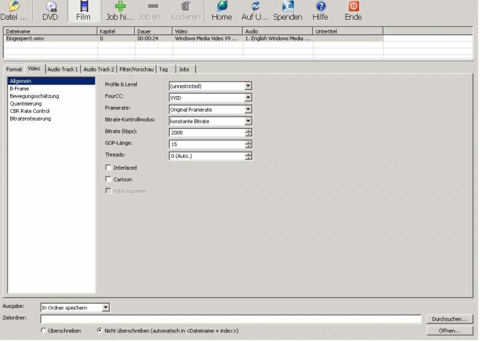Click the green plus add job icon
Screen dimensions: 480x342
pyautogui.click(x=120, y=7)
